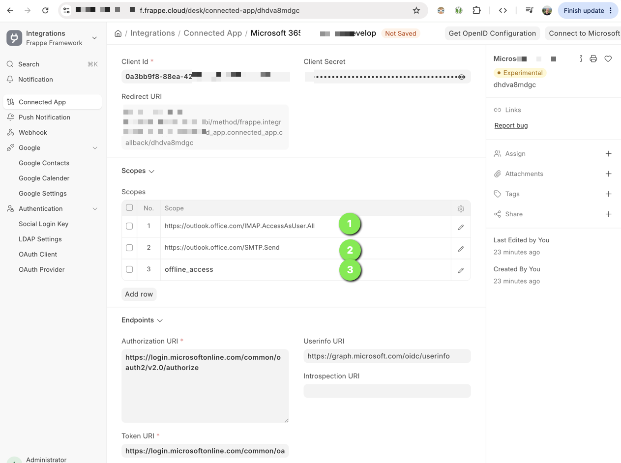Bookmark this page with the star icon
Image resolution: width=621 pixels, height=463 pixels.
[x=416, y=10]
